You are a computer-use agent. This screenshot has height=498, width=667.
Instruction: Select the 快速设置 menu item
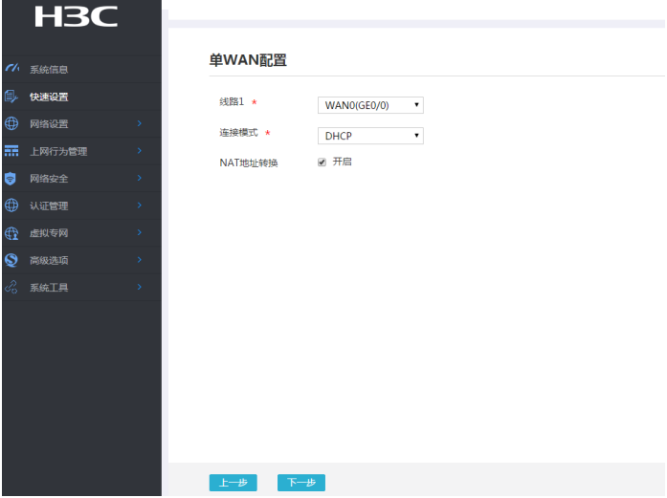[81, 97]
